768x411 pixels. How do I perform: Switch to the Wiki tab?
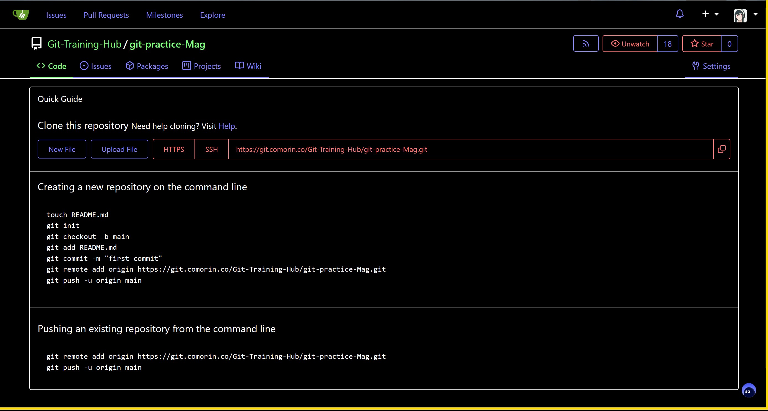[248, 66]
